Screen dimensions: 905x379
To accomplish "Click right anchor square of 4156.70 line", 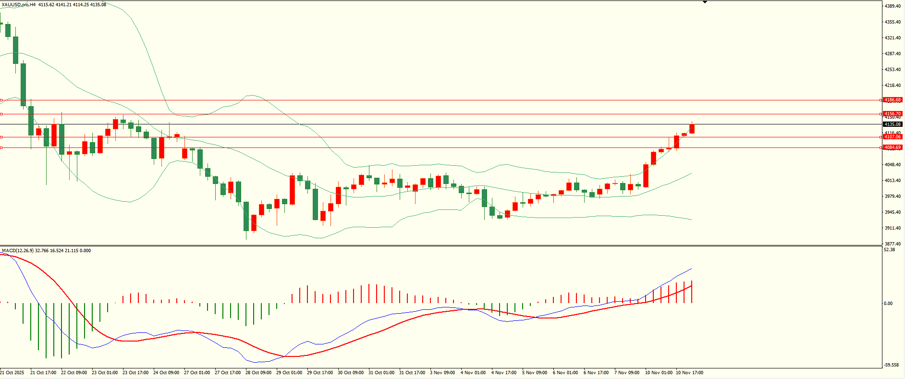I will click(x=881, y=114).
